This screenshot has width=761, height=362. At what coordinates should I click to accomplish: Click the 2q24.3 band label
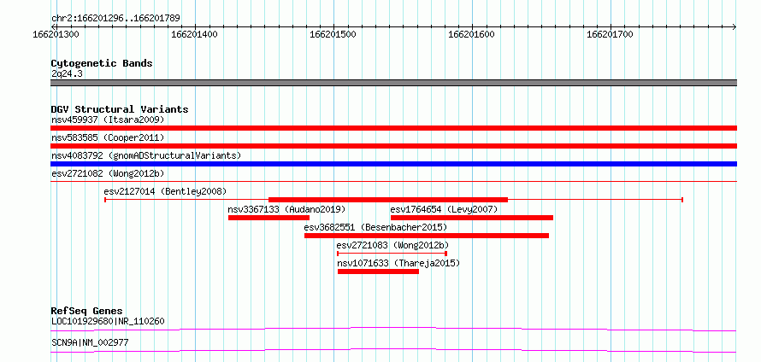tap(68, 73)
